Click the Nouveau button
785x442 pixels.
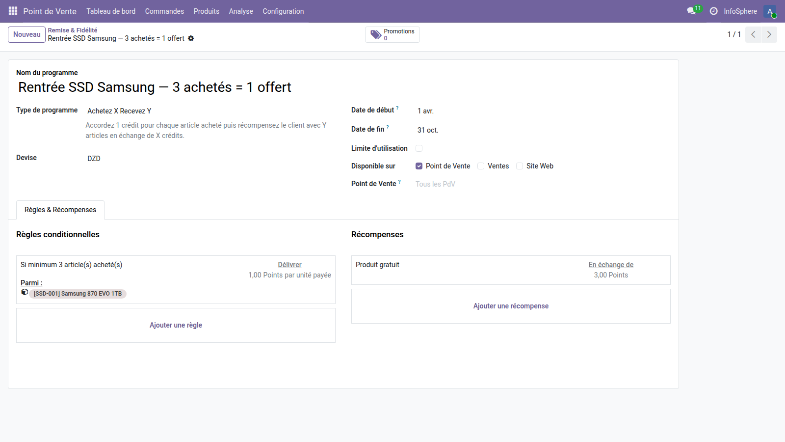coord(26,34)
